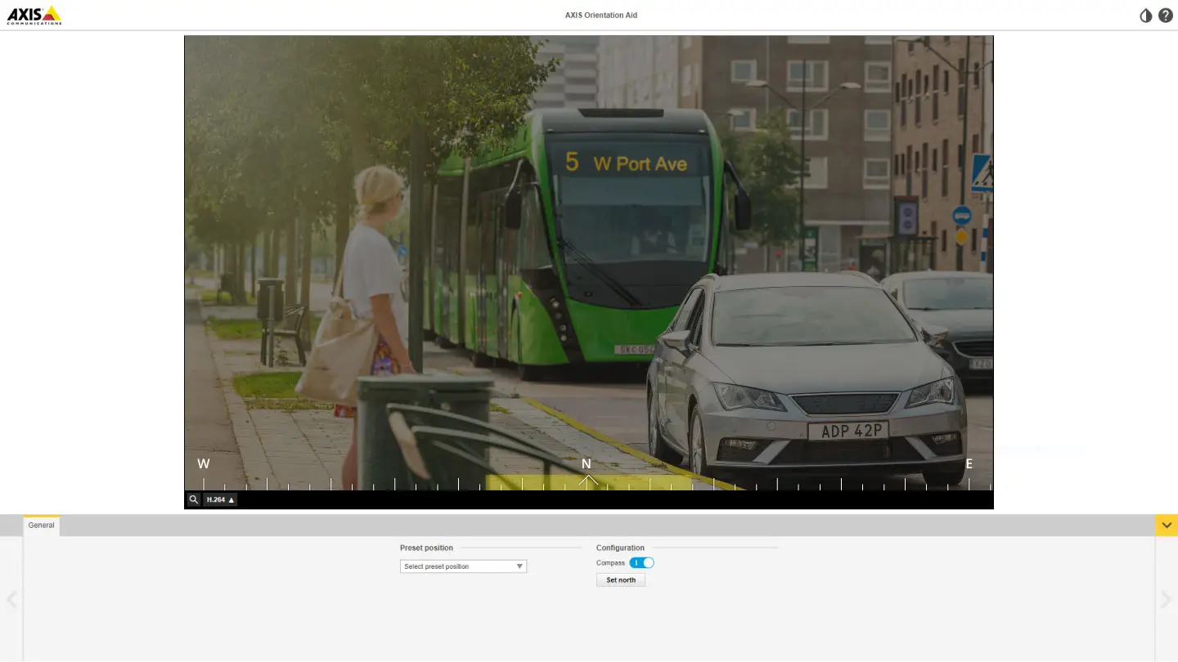Click the N compass direction label
This screenshot has width=1178, height=662.
click(x=586, y=463)
